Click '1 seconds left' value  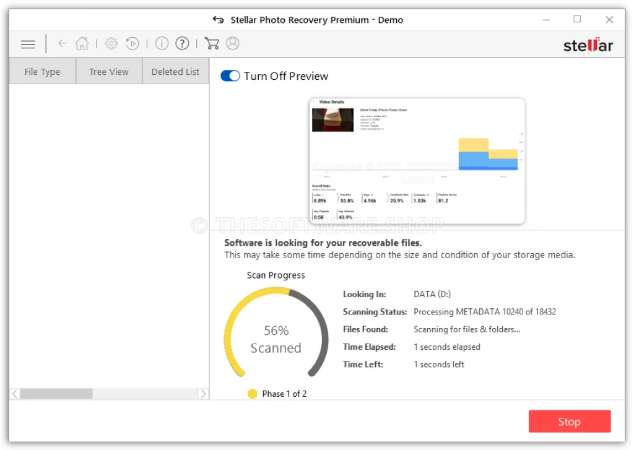click(x=439, y=365)
